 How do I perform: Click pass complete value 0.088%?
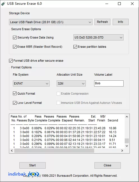pyautogui.click(x=37, y=128)
